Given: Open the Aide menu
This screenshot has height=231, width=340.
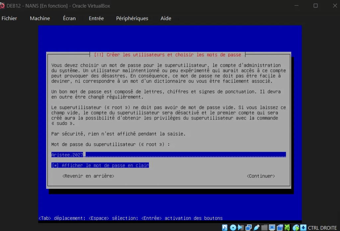Looking at the screenshot, I should point(166,18).
